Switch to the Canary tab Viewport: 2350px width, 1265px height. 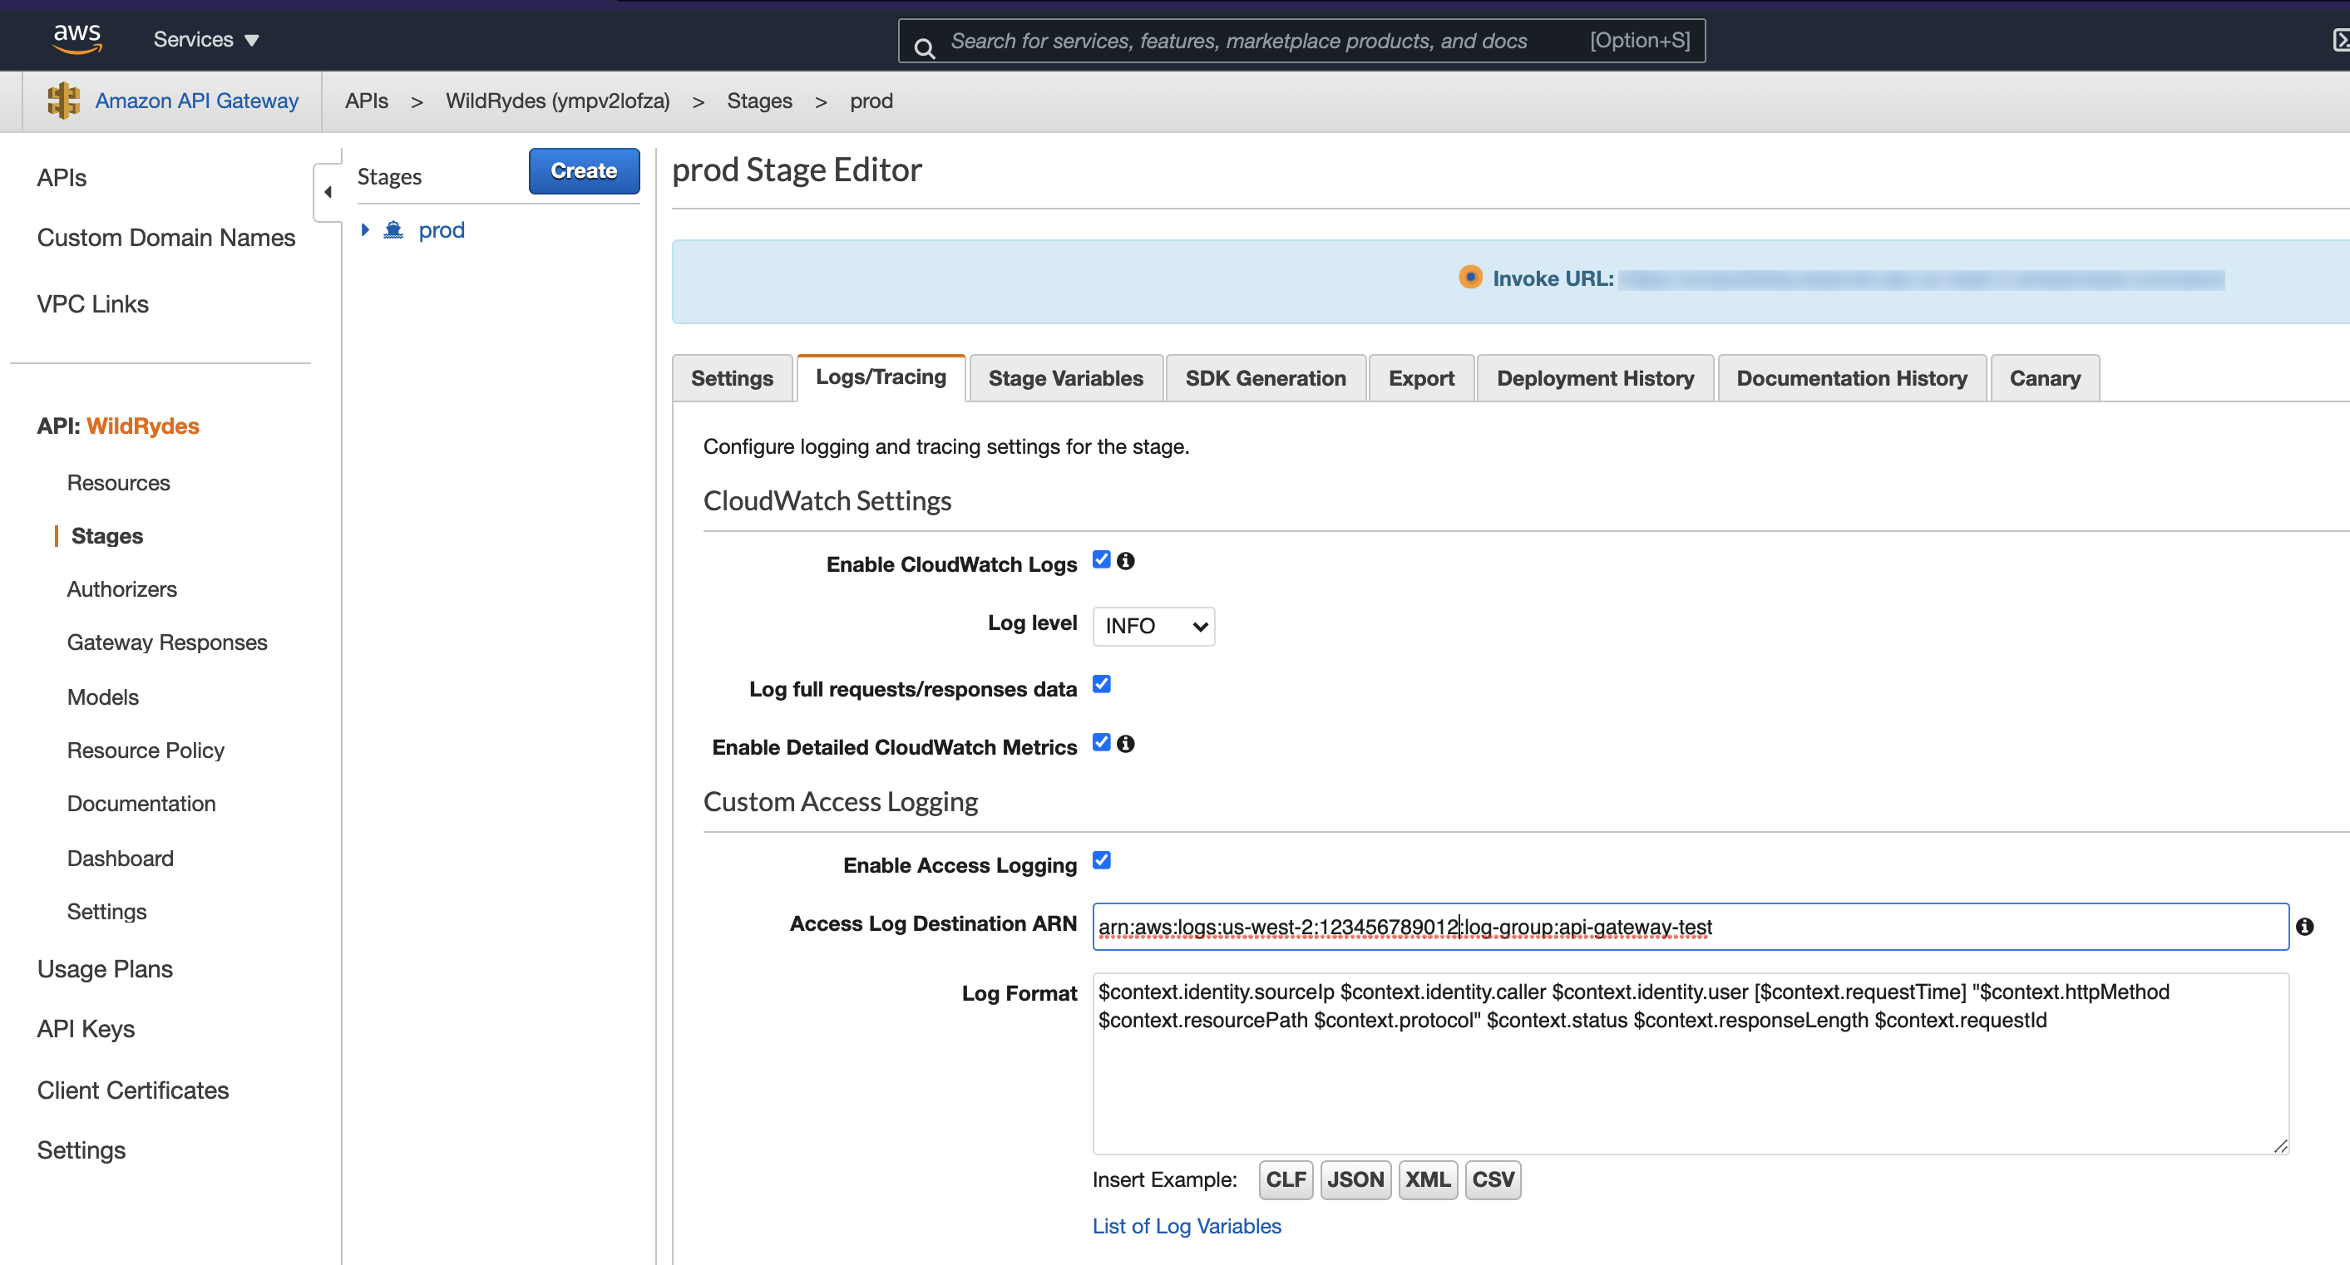2044,377
